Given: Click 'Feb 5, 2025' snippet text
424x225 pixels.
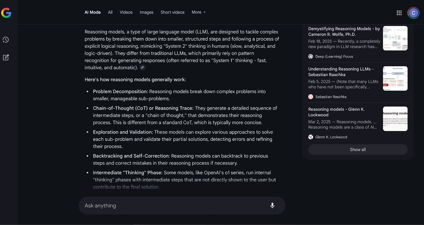Looking at the screenshot, I should point(319,81).
